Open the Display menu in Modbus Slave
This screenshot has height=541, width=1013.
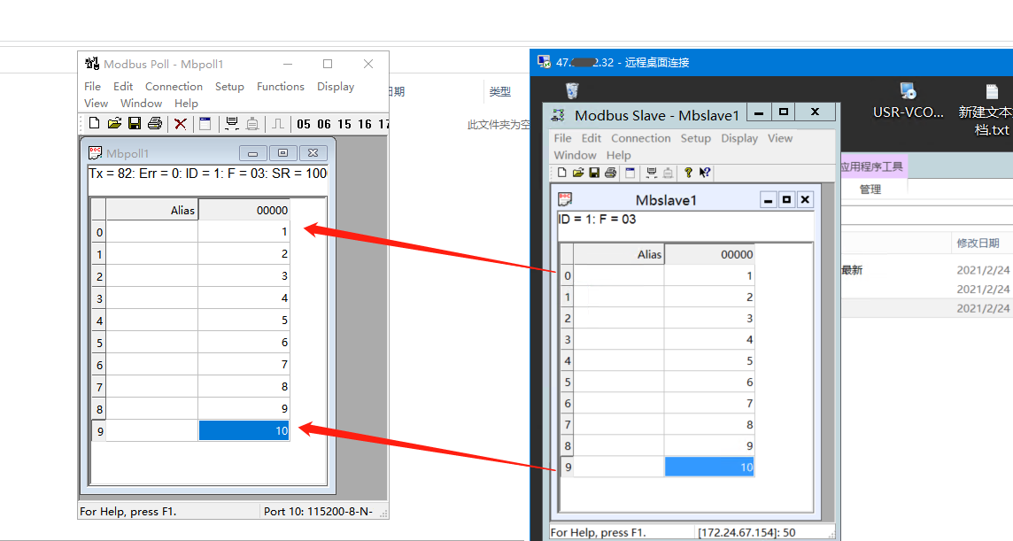739,138
